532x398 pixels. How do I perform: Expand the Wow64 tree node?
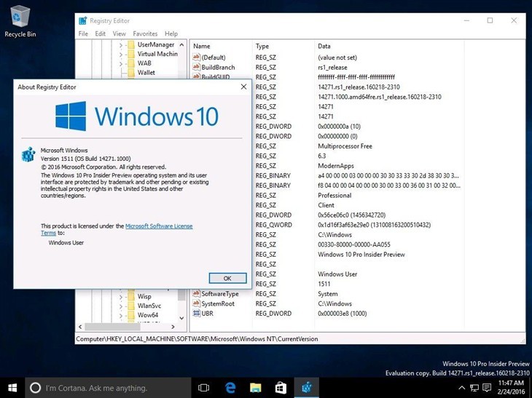(x=121, y=315)
